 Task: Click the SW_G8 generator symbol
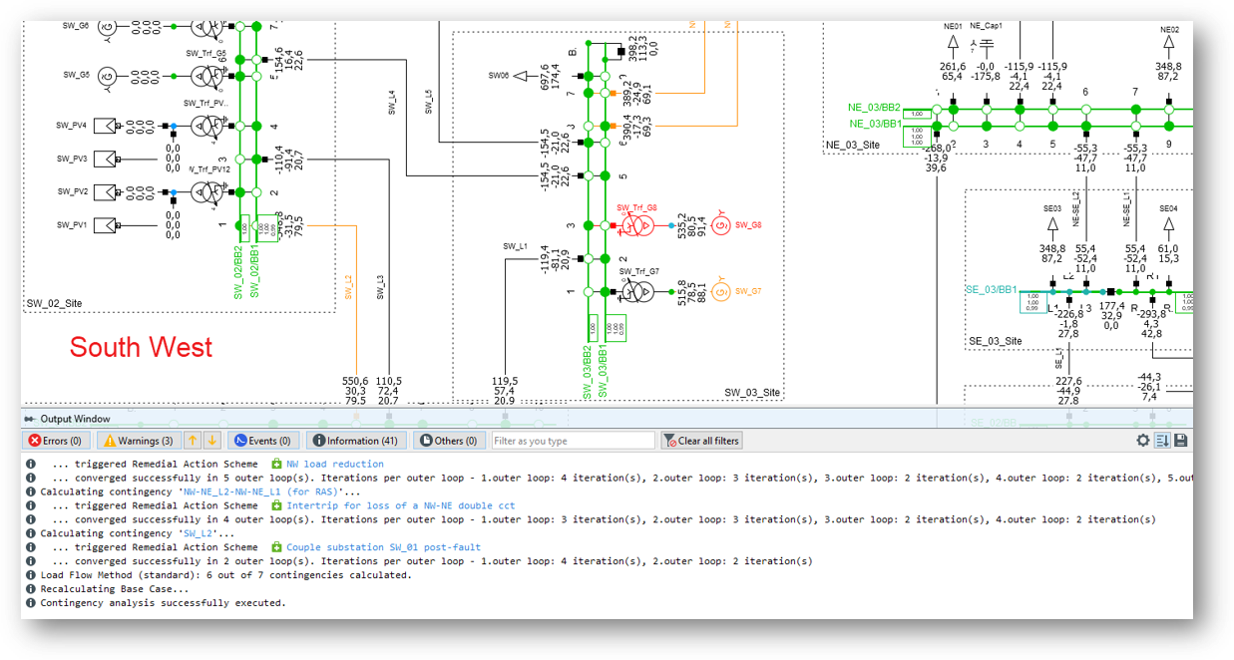tap(718, 226)
